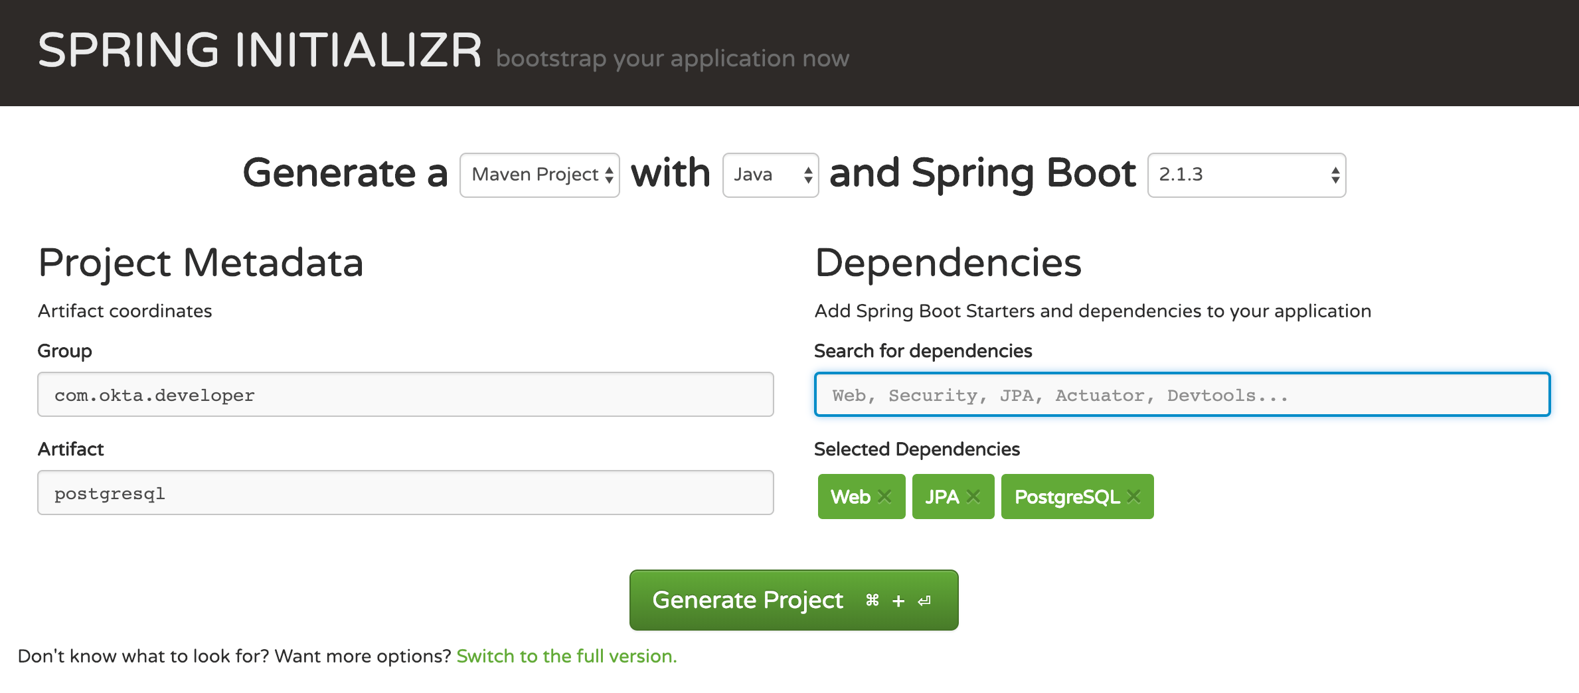Viewport: 1579px width, 693px height.
Task: Click the plus symbol inside Generate Project button
Action: 898,599
